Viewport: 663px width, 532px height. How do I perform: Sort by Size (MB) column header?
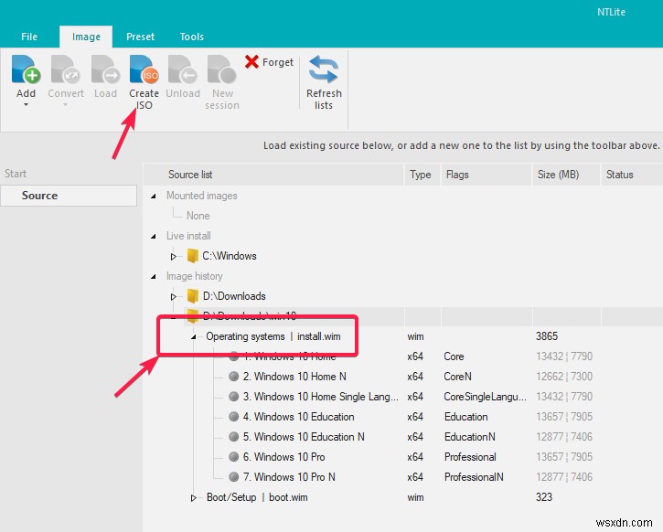pos(566,175)
